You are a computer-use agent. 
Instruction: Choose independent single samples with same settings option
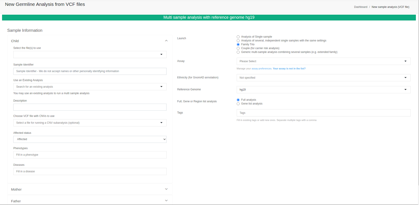pos(238,41)
